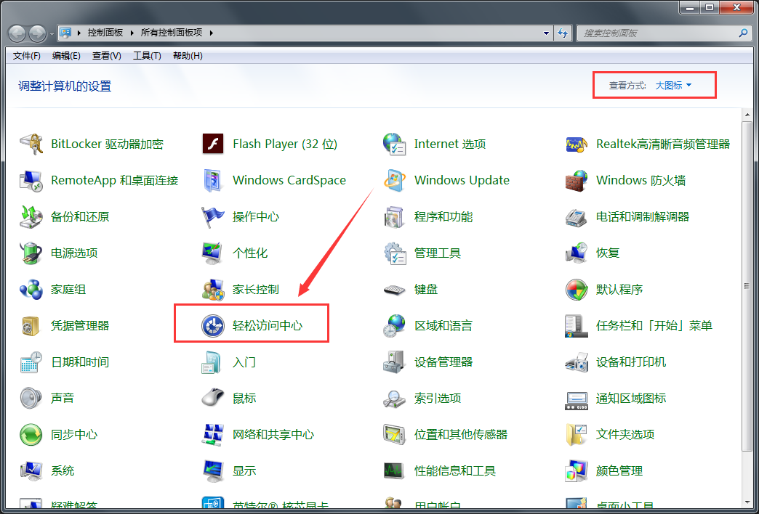The width and height of the screenshot is (759, 514).
Task: Open the 默认程序 icon
Action: click(577, 289)
